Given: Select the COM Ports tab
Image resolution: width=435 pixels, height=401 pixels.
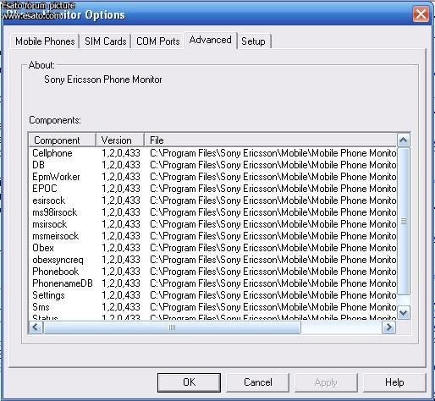Looking at the screenshot, I should click(157, 41).
